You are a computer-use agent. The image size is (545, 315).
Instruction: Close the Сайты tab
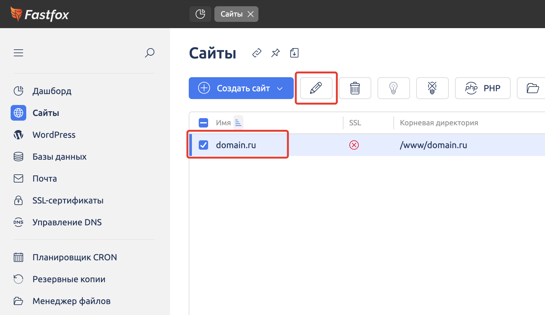(x=251, y=14)
